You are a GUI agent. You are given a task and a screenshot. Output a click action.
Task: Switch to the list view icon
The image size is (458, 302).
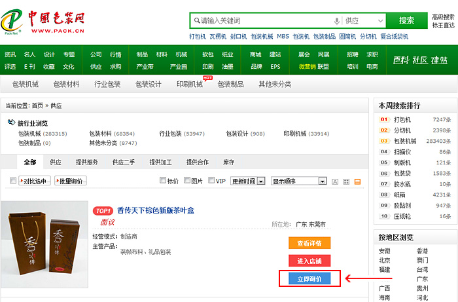357,181
